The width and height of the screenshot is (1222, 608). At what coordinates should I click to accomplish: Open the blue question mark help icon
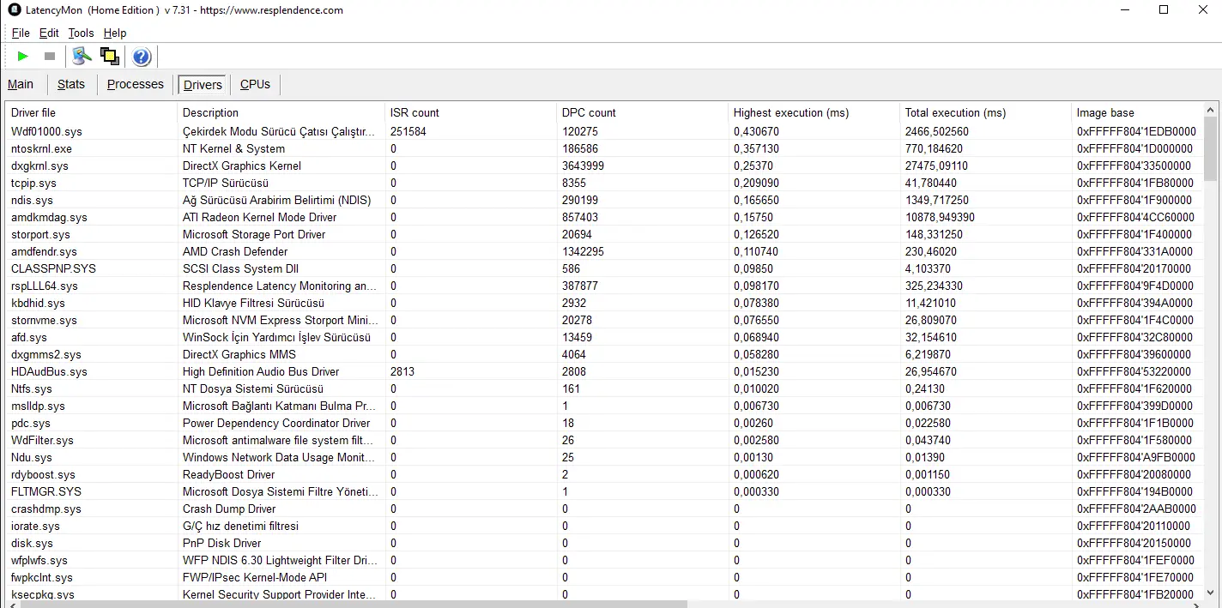tap(142, 57)
